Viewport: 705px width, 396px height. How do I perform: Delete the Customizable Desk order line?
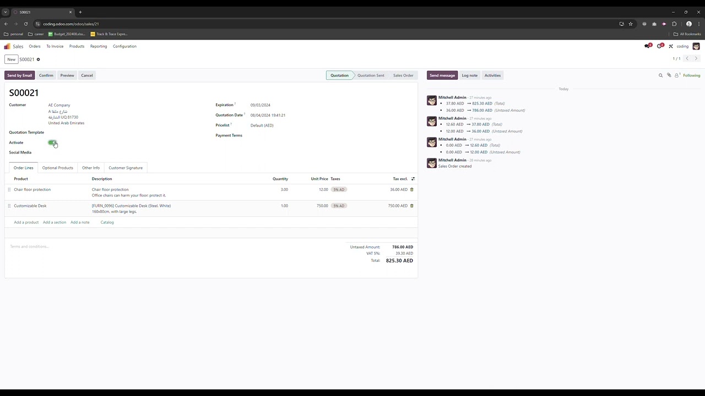coord(411,206)
